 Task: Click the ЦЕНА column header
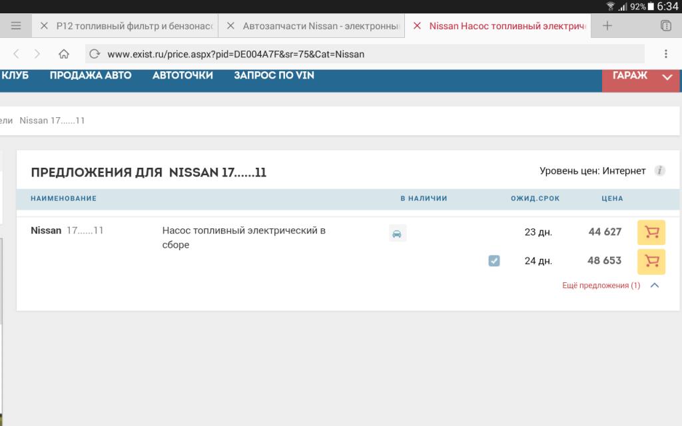[612, 198]
